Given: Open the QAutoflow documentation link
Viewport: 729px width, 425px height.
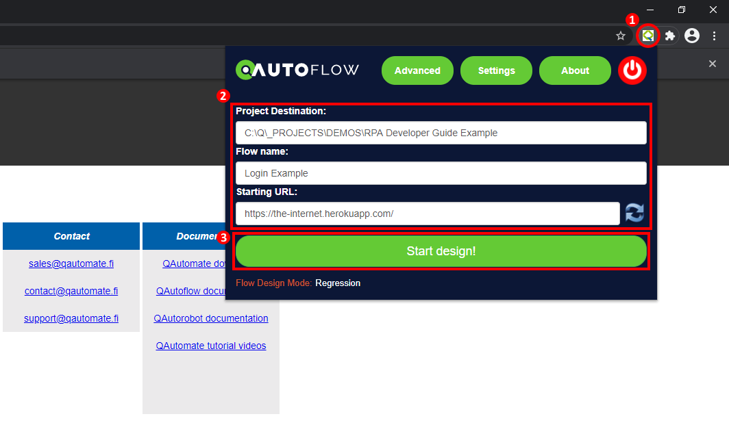Looking at the screenshot, I should (190, 292).
